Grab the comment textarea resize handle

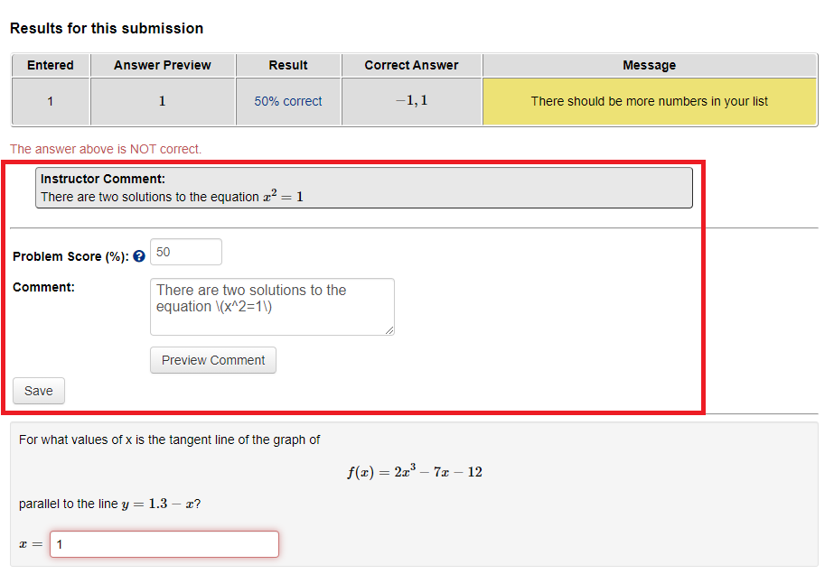(x=389, y=330)
